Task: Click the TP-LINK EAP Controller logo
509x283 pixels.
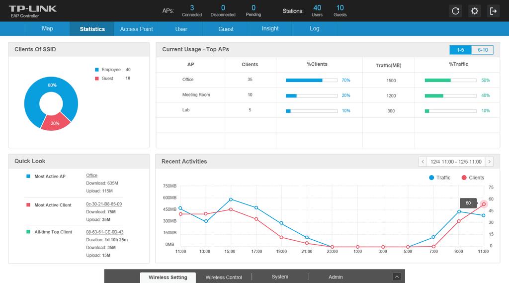Action: click(x=32, y=11)
